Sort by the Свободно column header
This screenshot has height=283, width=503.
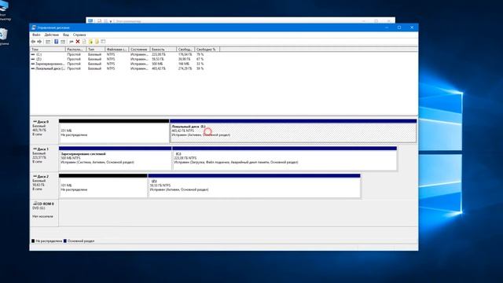(x=185, y=50)
